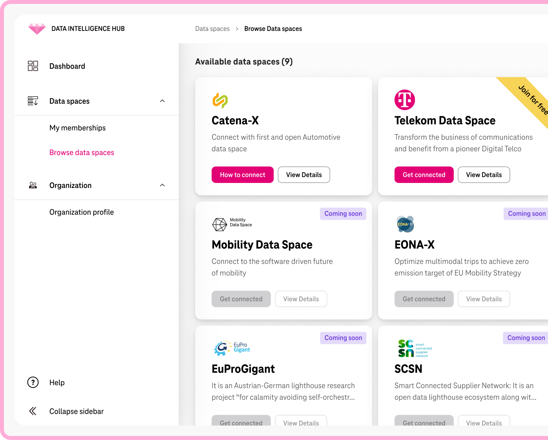View Details of SCSN
The image size is (548, 440).
[484, 421]
